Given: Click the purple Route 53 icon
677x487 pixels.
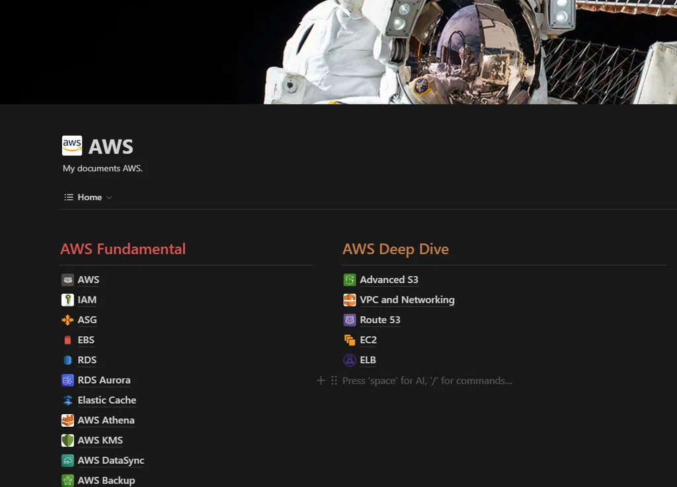Looking at the screenshot, I should (x=350, y=320).
